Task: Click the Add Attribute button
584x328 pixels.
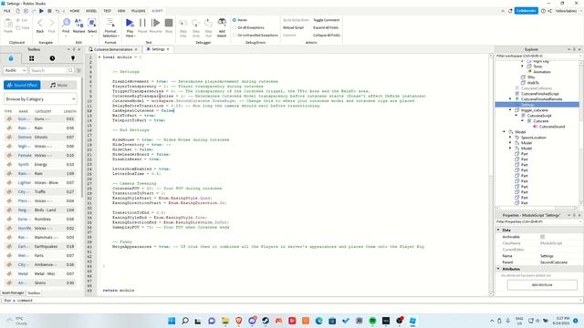Action: pos(542,285)
